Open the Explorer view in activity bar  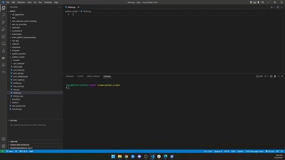coord(4,8)
